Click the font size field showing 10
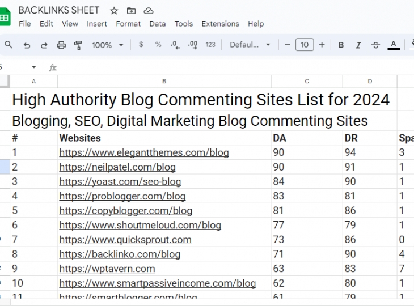The height and width of the screenshot is (306, 414). 305,45
